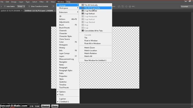Viewport: 193px width, 108px height.
Task: Show the Actions panel from Window menu
Action: 68,19
